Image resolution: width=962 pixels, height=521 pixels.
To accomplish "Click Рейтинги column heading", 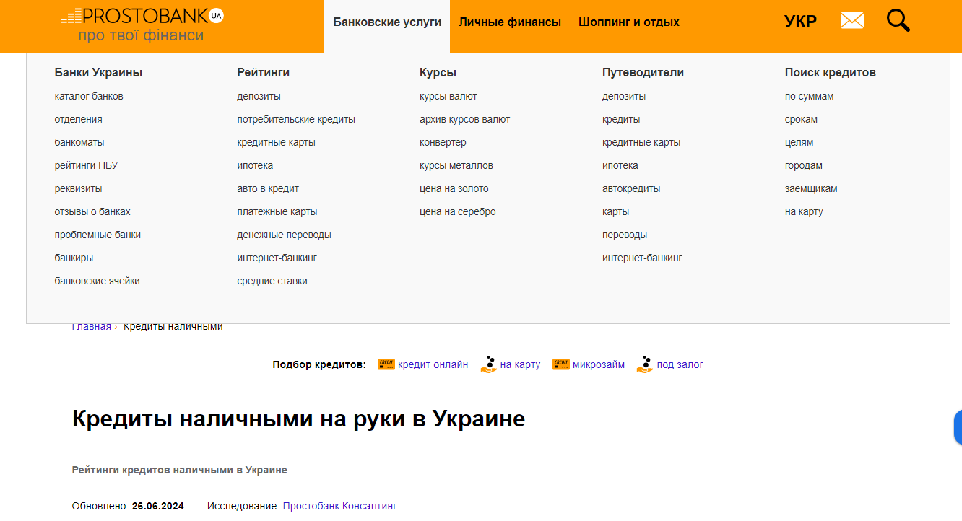I will coord(264,72).
